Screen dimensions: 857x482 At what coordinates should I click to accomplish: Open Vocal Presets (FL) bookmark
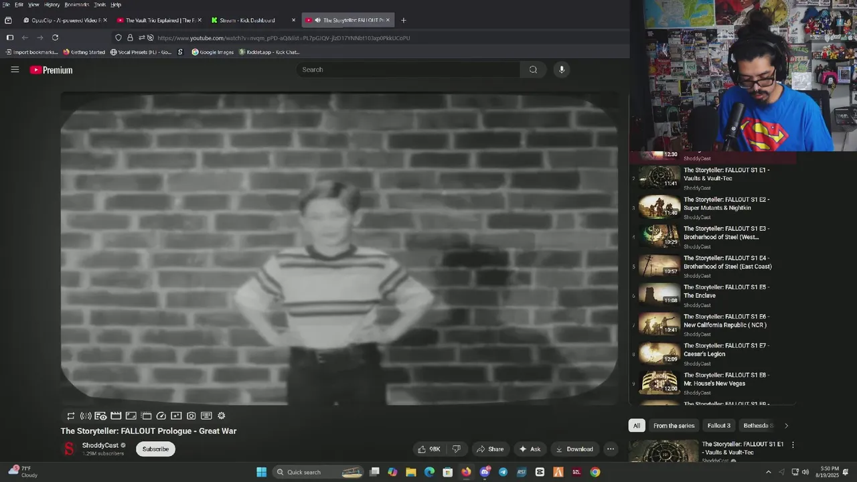(141, 52)
